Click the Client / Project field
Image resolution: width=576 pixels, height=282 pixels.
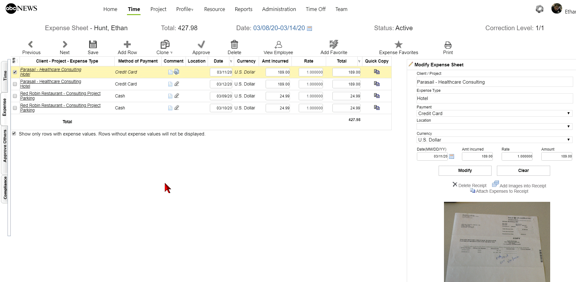point(494,82)
